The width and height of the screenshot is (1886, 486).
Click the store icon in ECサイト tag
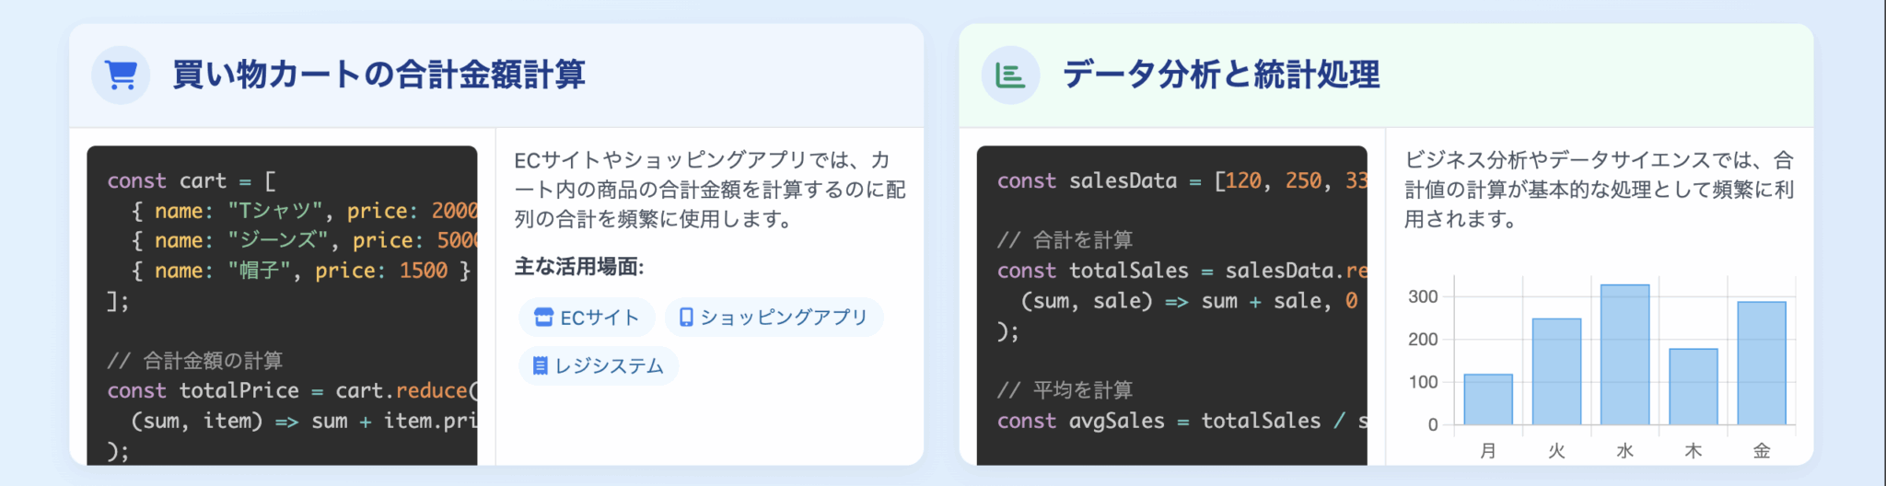[x=543, y=318]
